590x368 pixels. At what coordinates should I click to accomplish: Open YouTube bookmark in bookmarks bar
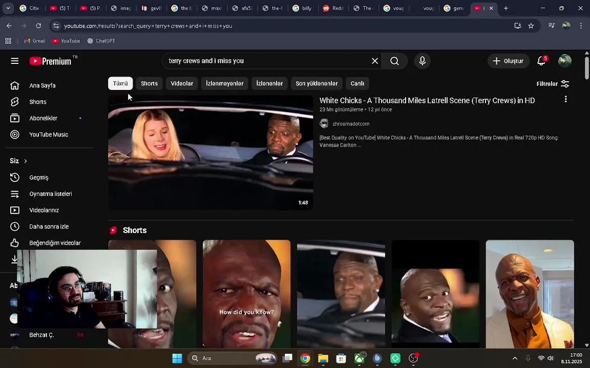66,40
